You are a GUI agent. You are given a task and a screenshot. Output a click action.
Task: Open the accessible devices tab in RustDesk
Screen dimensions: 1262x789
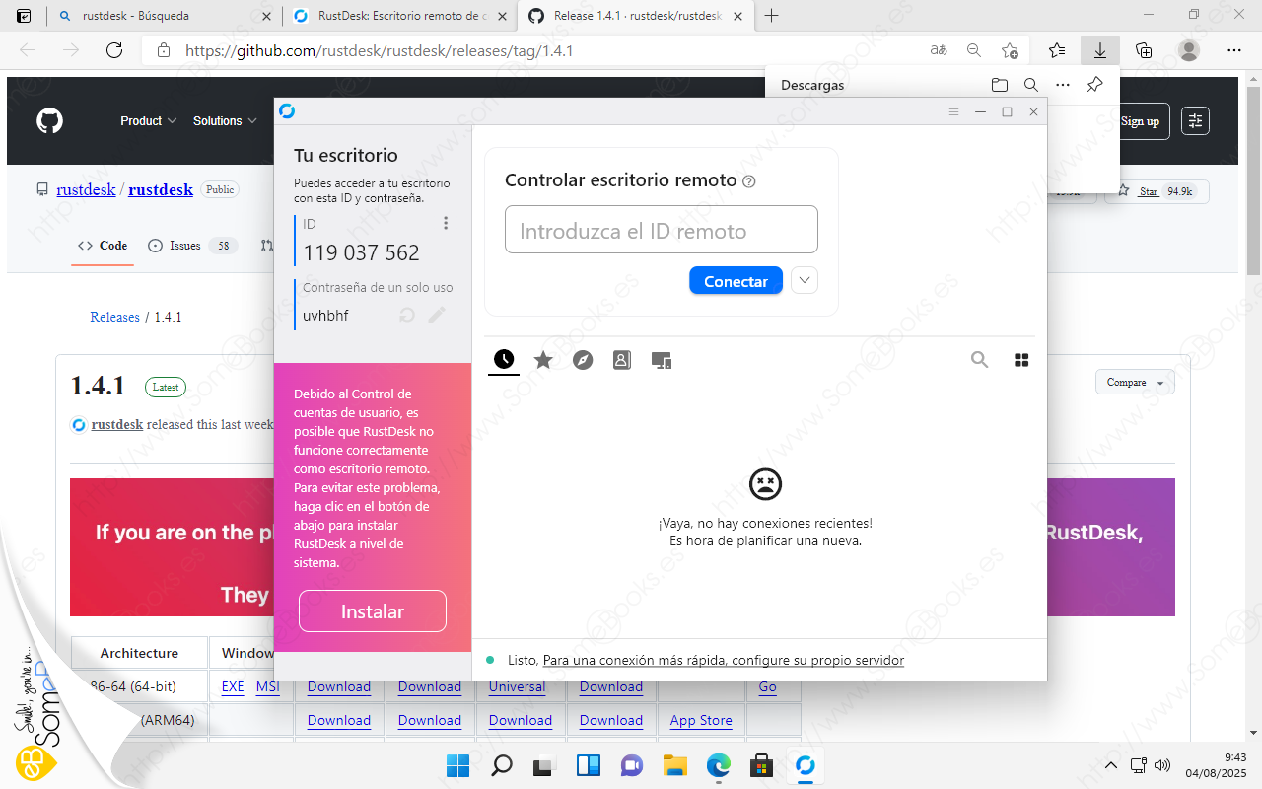click(x=662, y=360)
